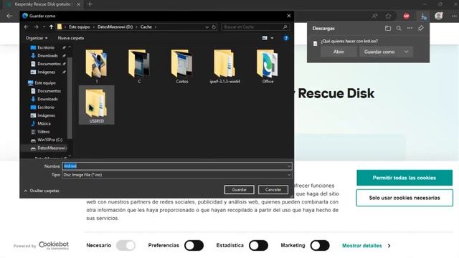Image resolution: width=459 pixels, height=258 pixels.
Task: Open the Organizar menu
Action: coord(37,38)
